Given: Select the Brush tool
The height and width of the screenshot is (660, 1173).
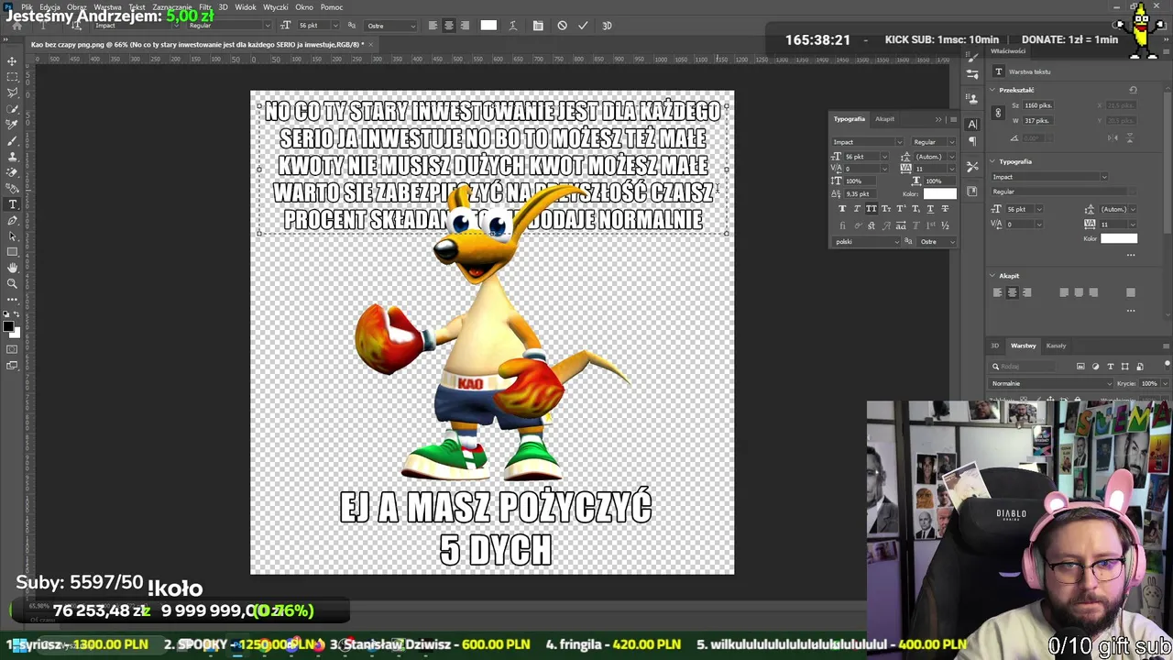Looking at the screenshot, I should coord(12,140).
